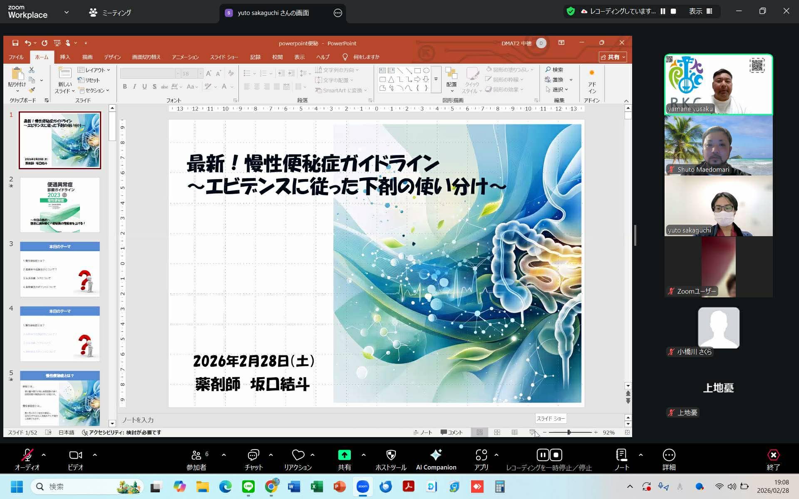This screenshot has height=499, width=799.
Task: Launch AI Companion
Action: coord(436,455)
